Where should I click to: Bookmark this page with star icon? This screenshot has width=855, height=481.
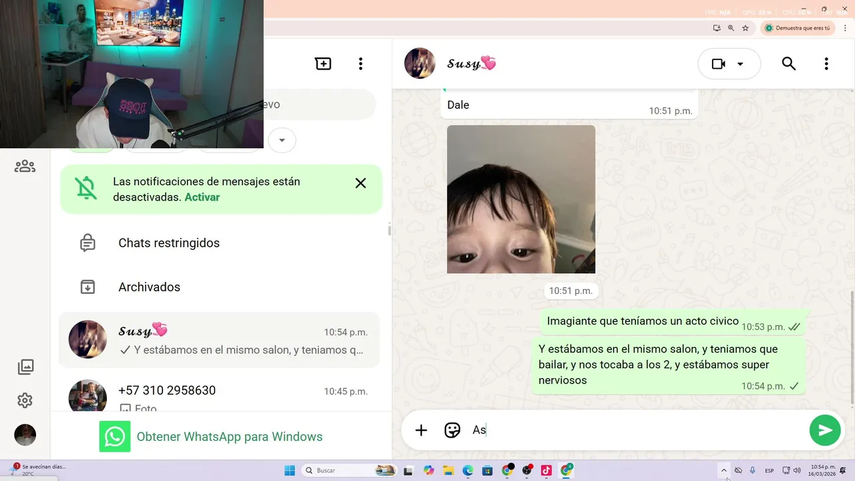pos(745,28)
